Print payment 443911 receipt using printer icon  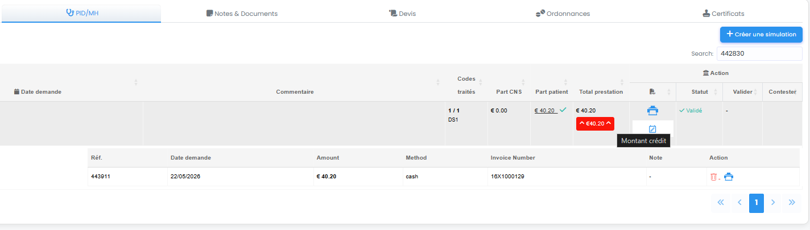[x=729, y=177]
